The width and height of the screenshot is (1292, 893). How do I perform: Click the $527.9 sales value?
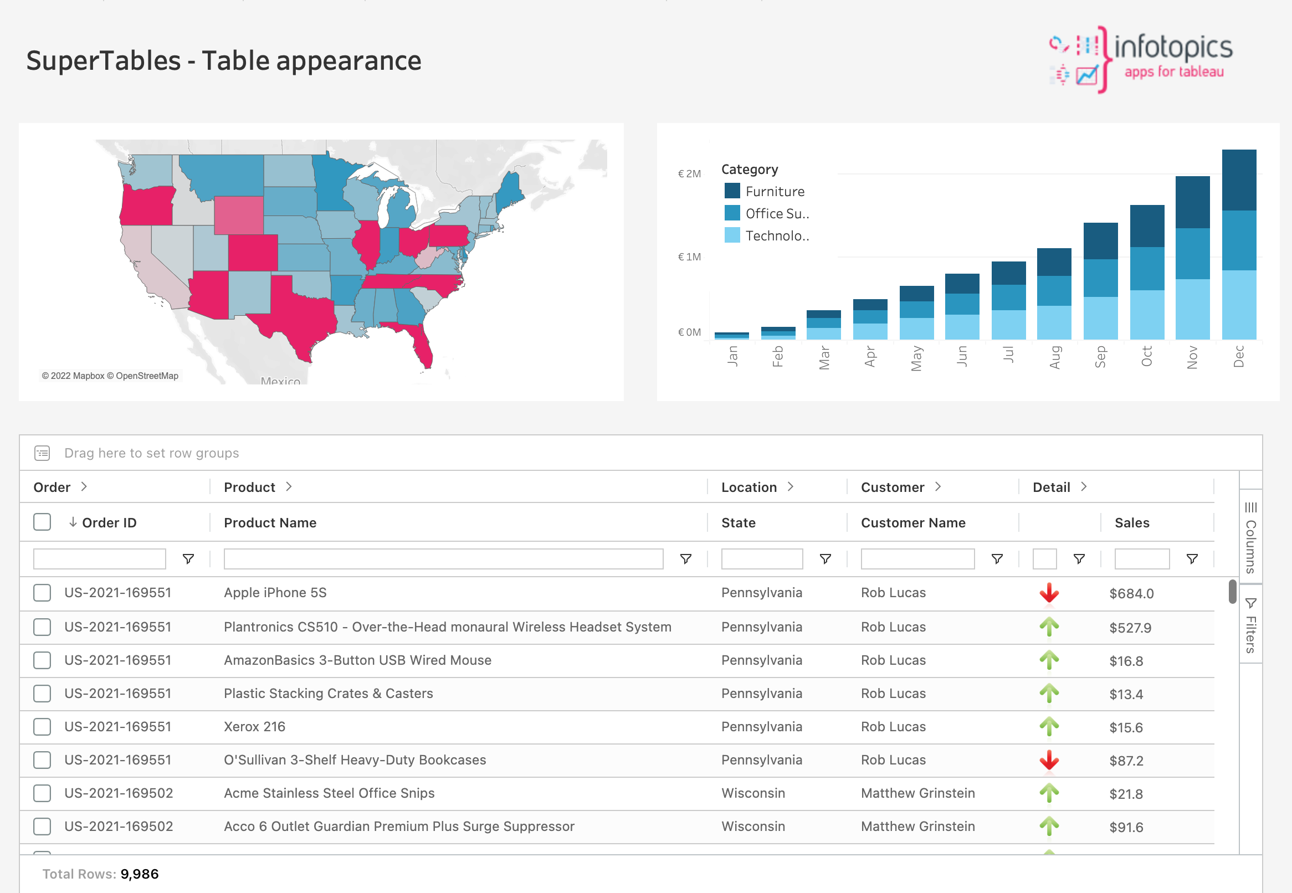(x=1130, y=628)
